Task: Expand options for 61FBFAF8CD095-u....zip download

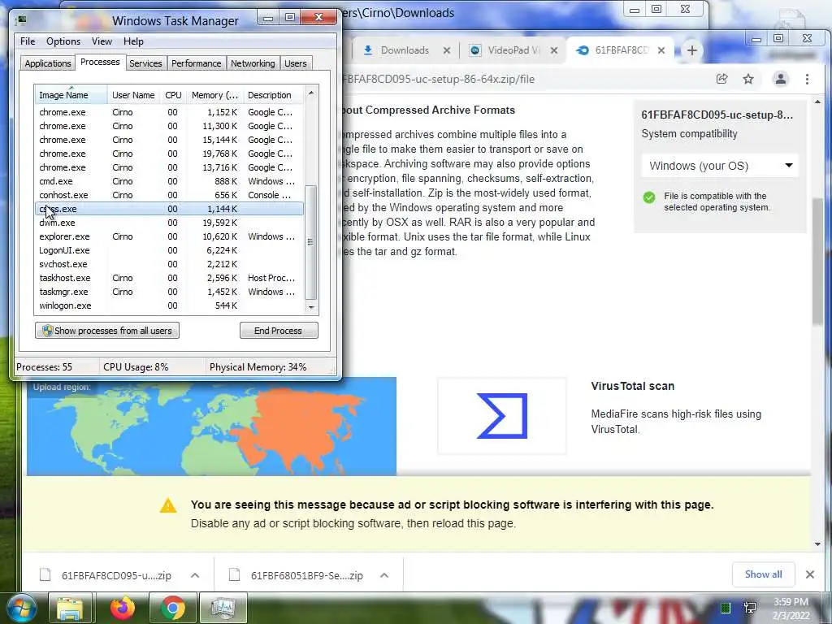Action: coord(195,575)
